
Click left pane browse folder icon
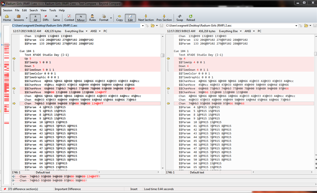click(x=153, y=26)
